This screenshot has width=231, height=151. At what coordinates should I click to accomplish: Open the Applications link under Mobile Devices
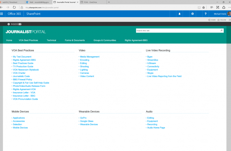[19, 118]
